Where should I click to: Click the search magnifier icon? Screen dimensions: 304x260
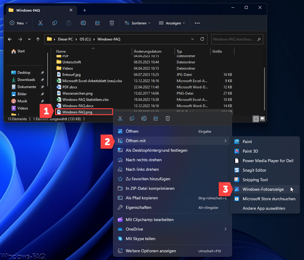click(259, 39)
